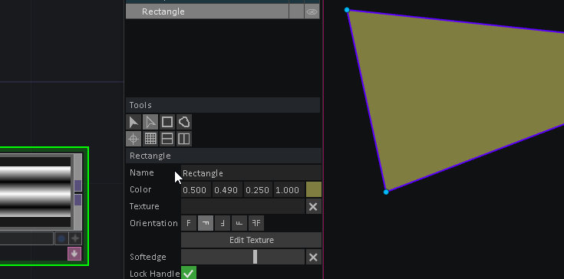Reset Softedge with the X button
This screenshot has width=564, height=279.
(313, 257)
